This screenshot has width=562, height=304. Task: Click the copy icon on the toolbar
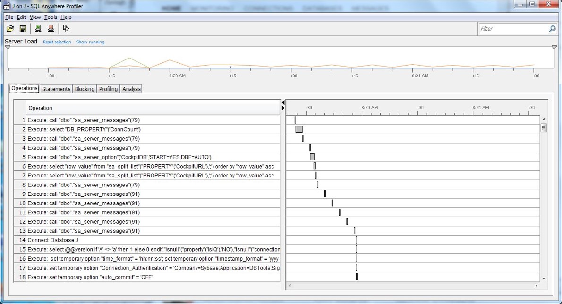[66, 28]
